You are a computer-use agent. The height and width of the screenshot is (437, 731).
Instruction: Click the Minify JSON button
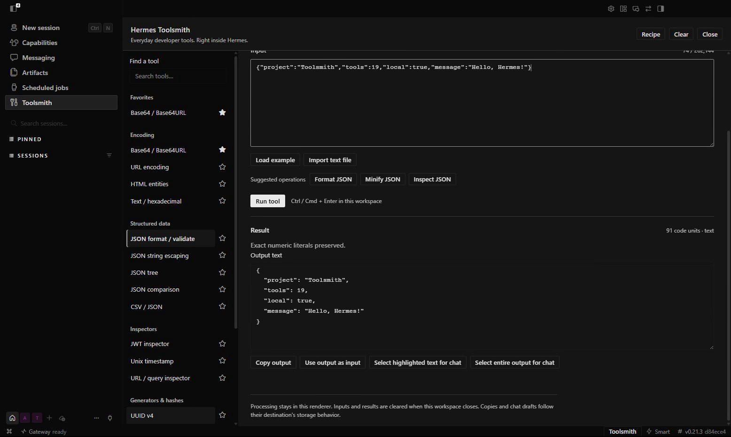pos(383,179)
